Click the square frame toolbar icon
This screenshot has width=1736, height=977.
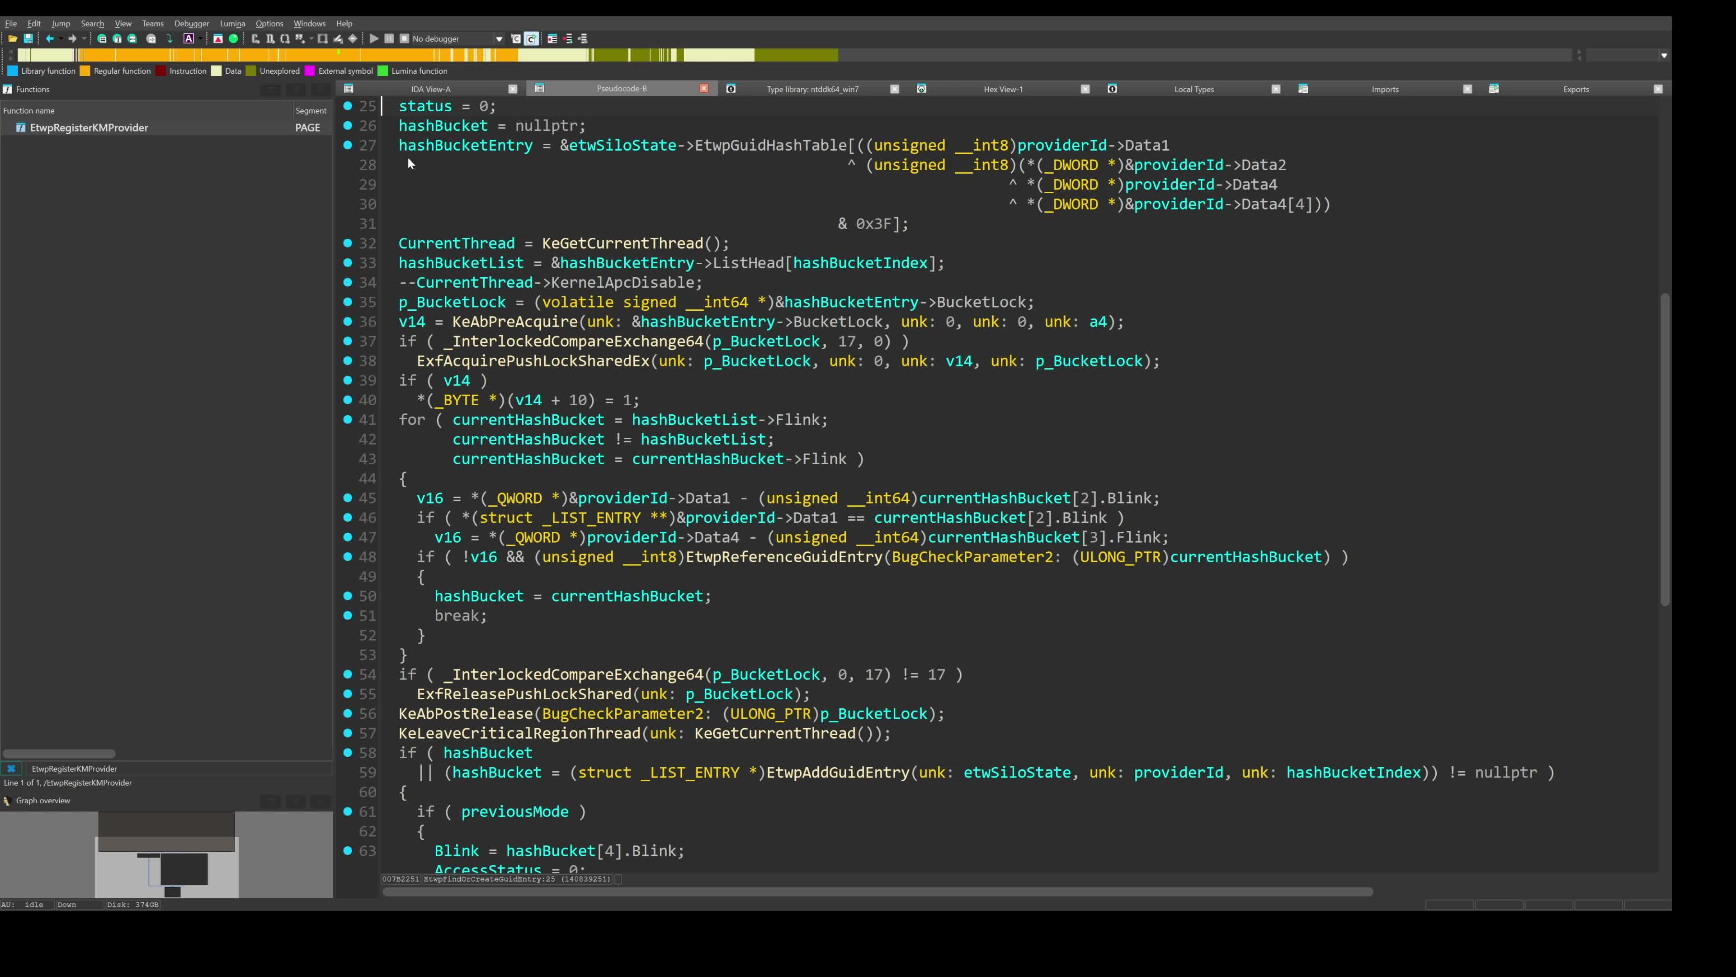323,39
